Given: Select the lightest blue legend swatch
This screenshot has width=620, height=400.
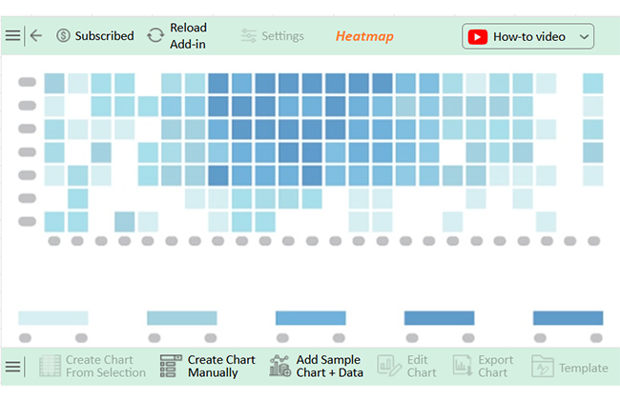Looking at the screenshot, I should tap(53, 318).
